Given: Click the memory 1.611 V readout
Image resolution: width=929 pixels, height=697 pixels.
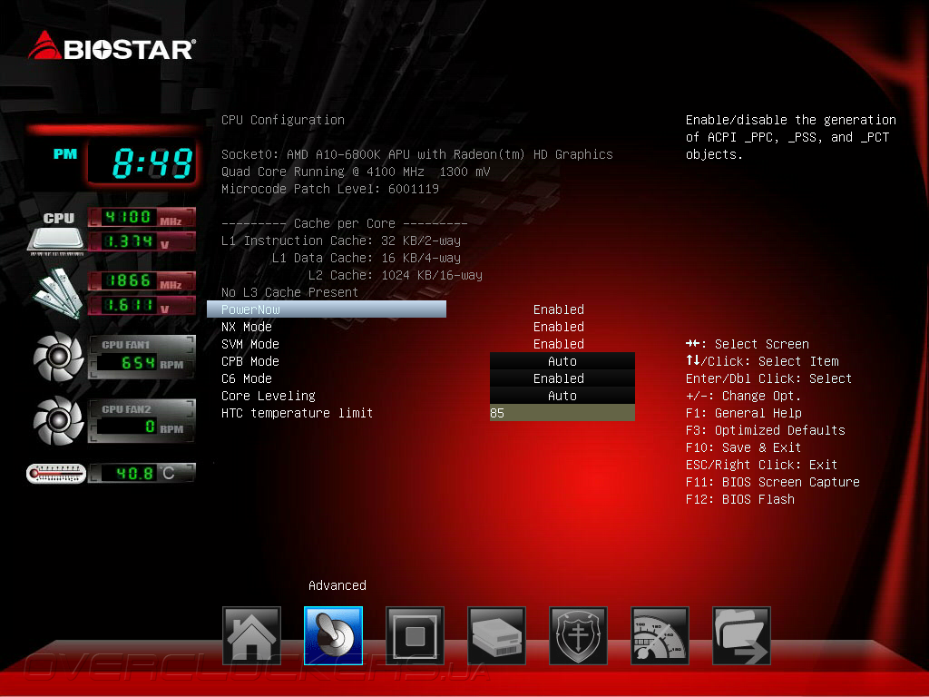Looking at the screenshot, I should (141, 305).
